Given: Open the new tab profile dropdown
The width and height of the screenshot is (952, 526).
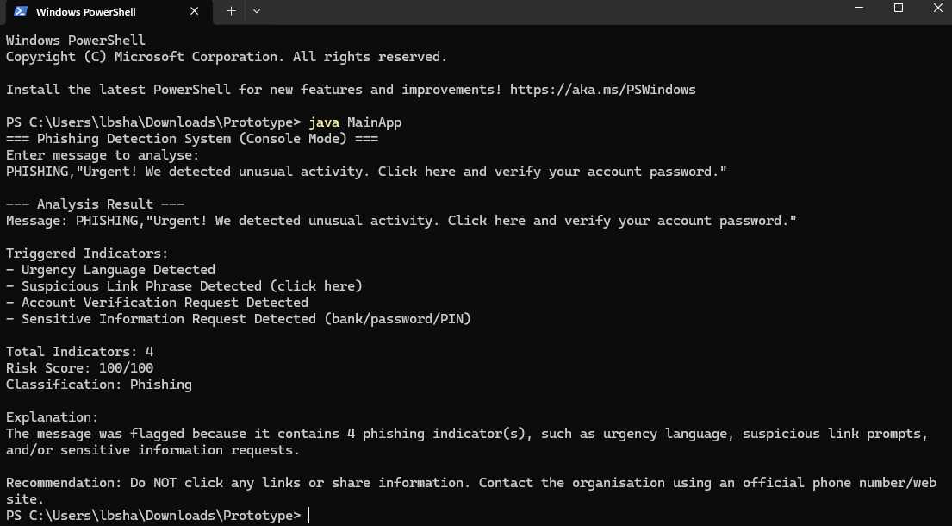Looking at the screenshot, I should click(256, 11).
